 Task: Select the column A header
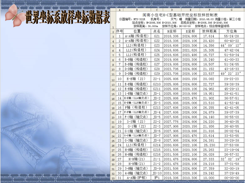tap(120, 10)
